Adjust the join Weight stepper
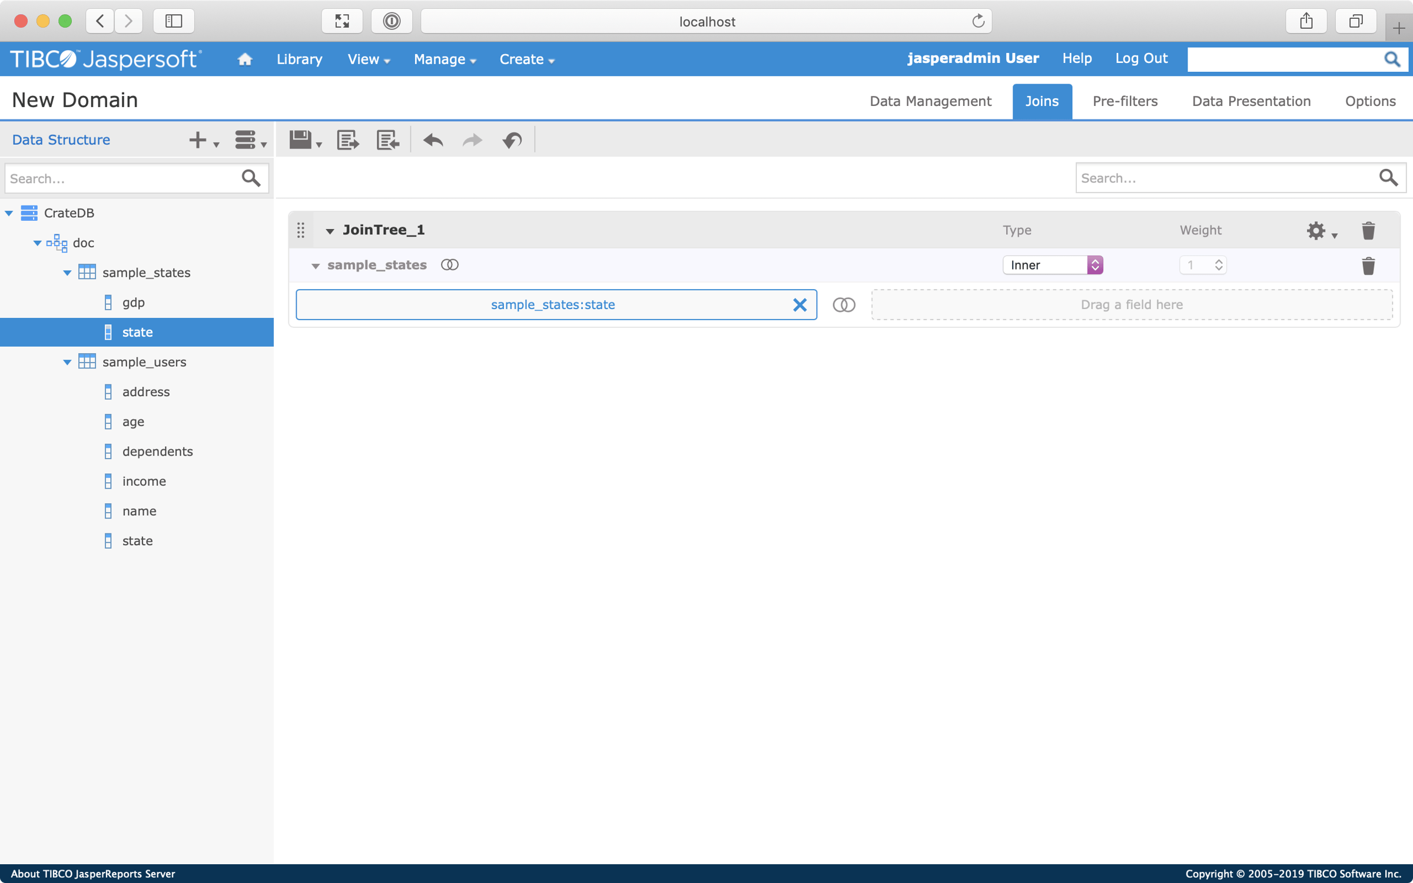 tap(1218, 265)
